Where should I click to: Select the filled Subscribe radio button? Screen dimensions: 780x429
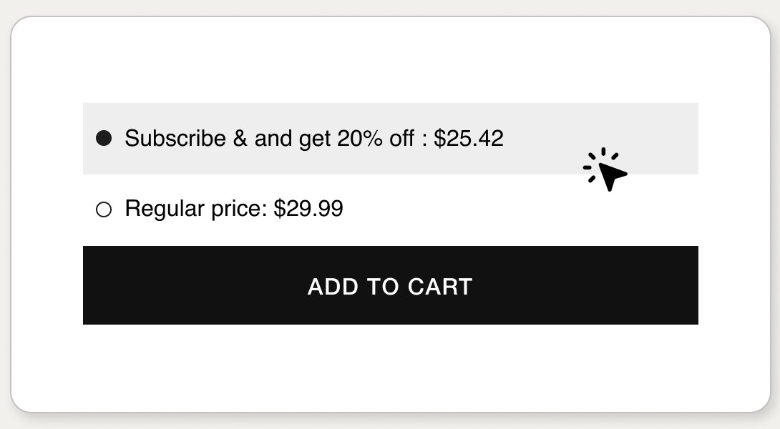tap(104, 138)
